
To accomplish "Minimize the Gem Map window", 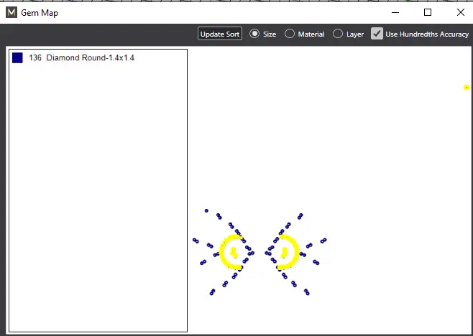I will (395, 12).
